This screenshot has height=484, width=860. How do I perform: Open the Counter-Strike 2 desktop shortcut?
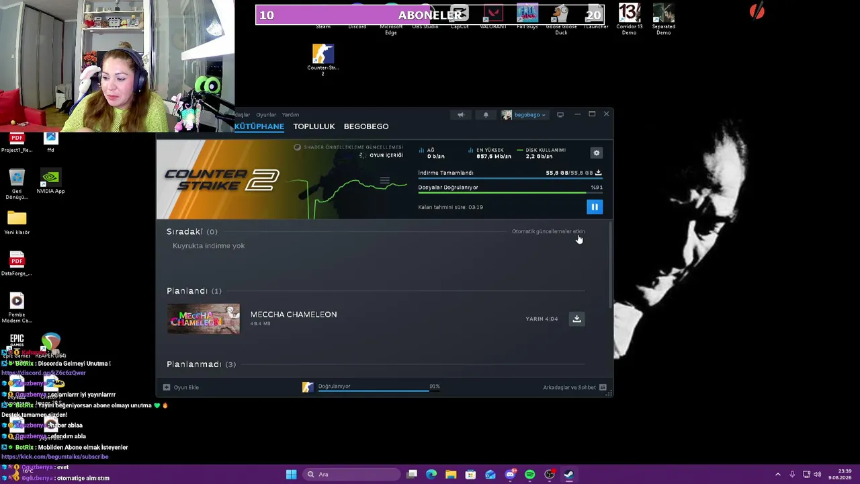[323, 60]
